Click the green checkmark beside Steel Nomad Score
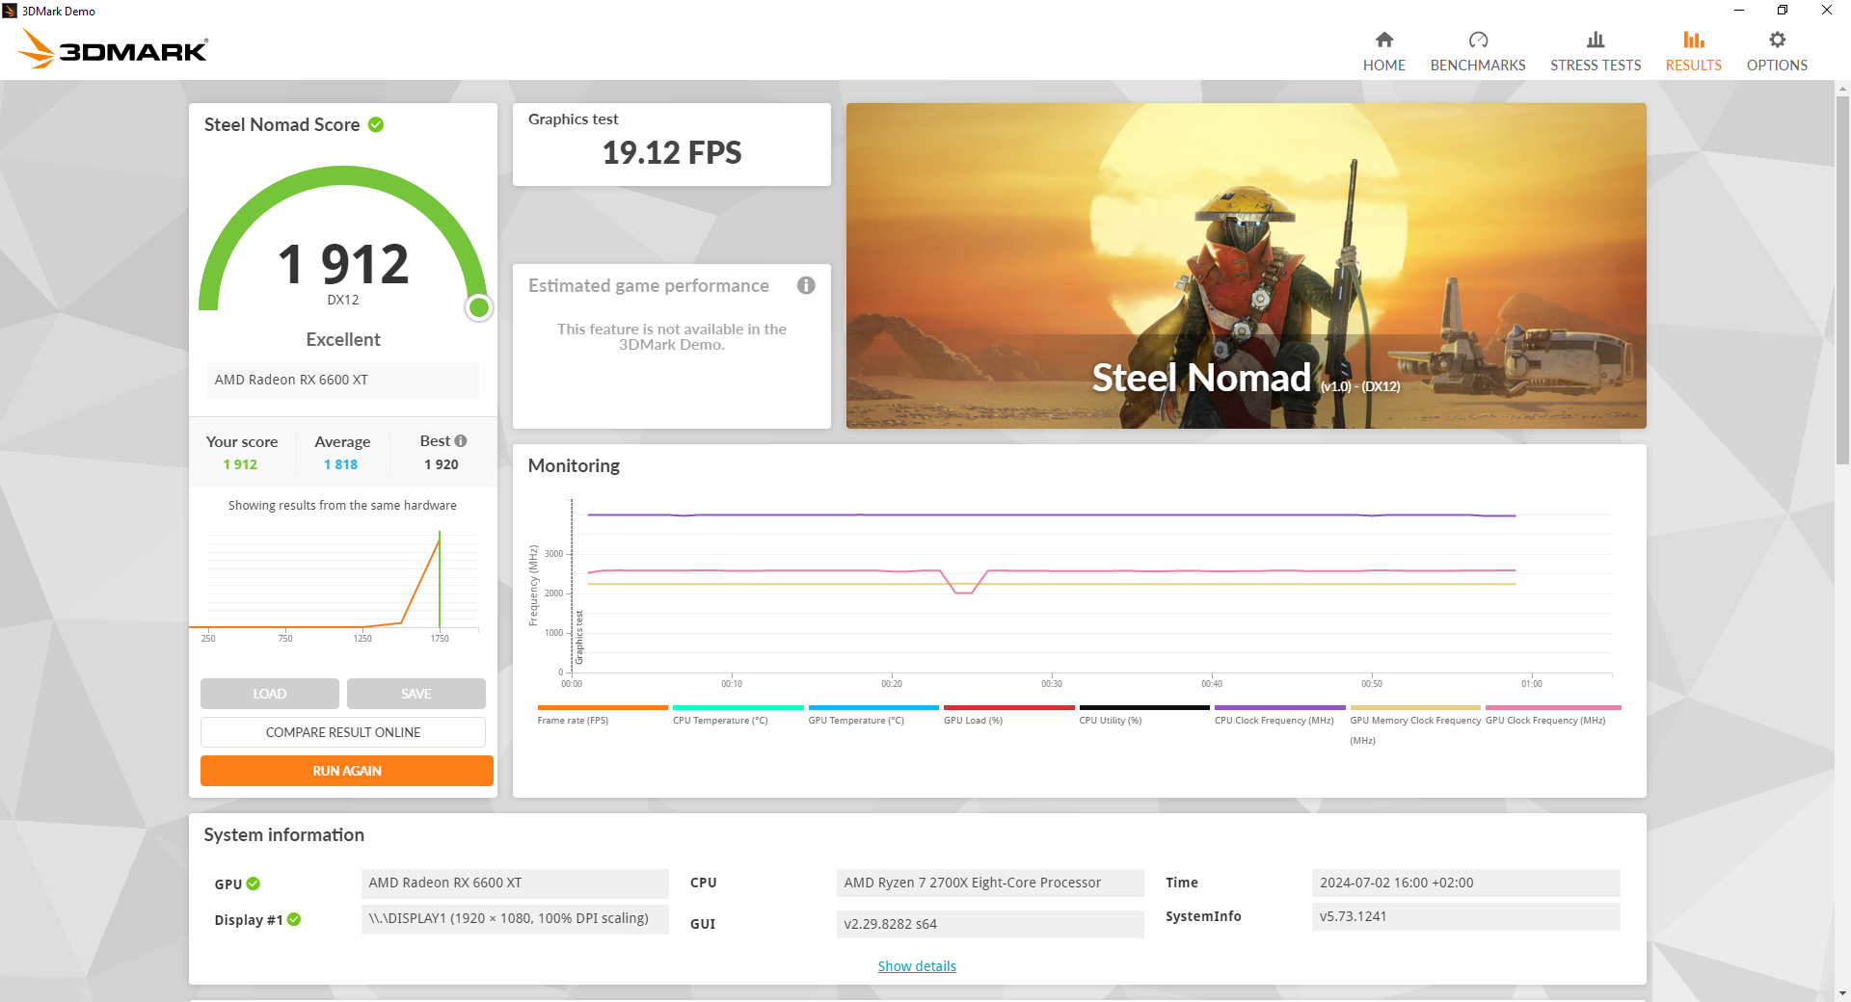The image size is (1851, 1002). point(375,124)
